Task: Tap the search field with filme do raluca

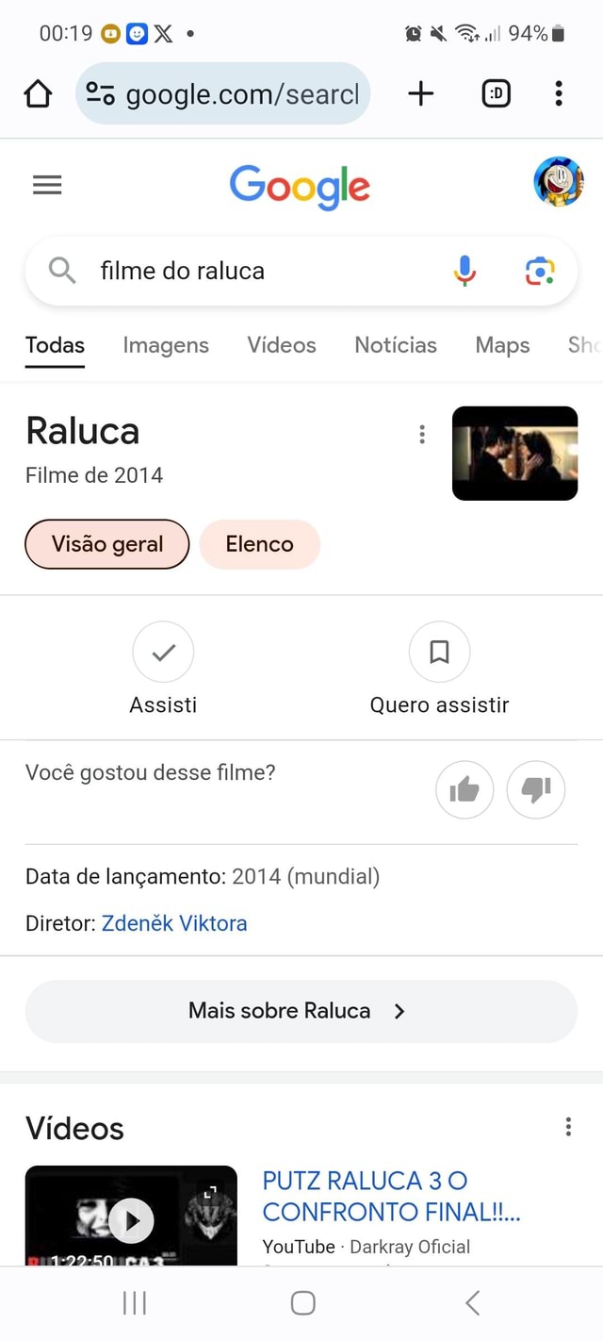Action: click(x=236, y=271)
